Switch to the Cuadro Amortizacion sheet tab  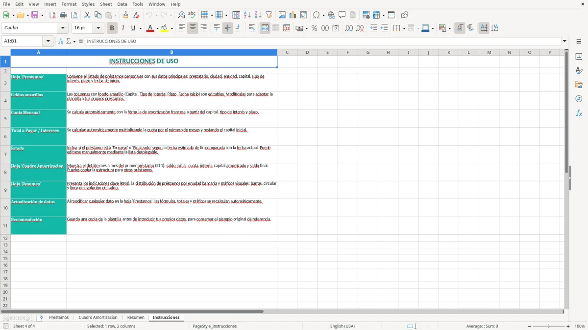pos(98,318)
